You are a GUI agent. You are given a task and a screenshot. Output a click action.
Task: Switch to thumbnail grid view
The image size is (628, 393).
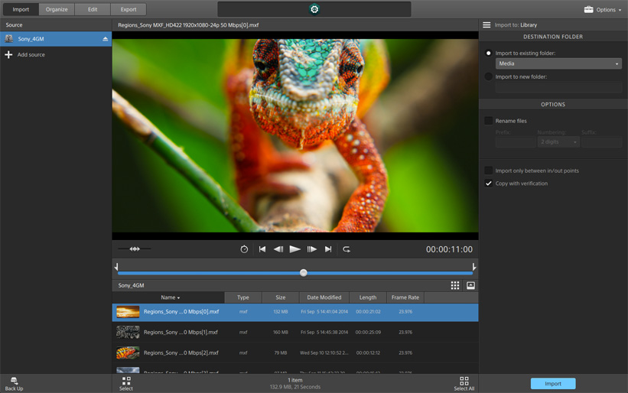click(455, 285)
